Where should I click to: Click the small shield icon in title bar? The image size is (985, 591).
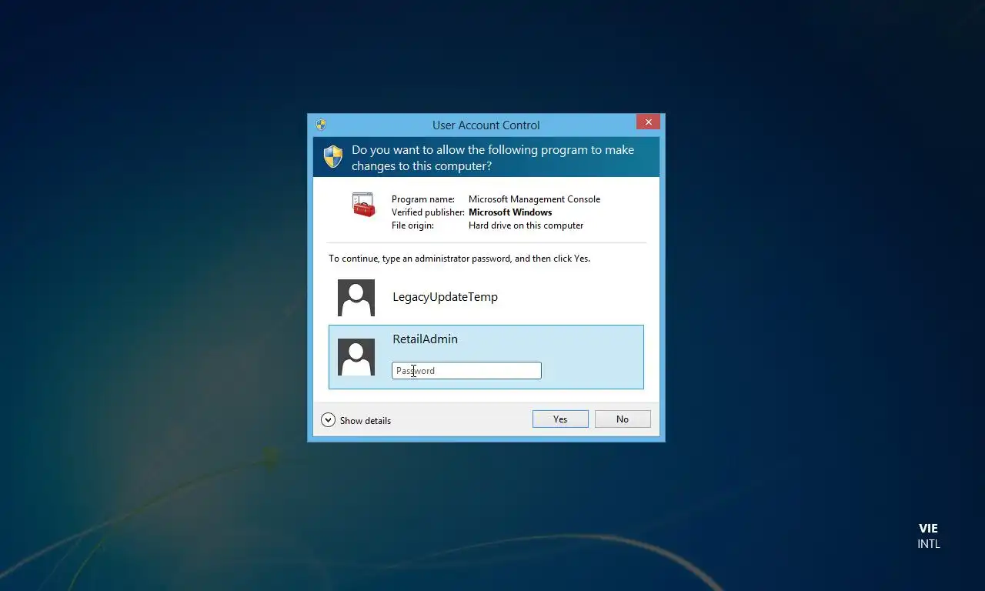pyautogui.click(x=321, y=125)
